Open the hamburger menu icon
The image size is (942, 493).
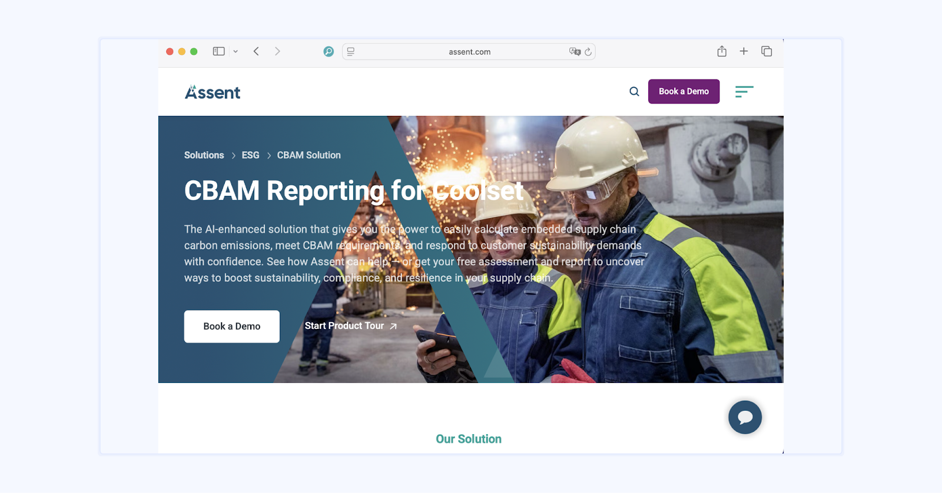click(x=744, y=91)
